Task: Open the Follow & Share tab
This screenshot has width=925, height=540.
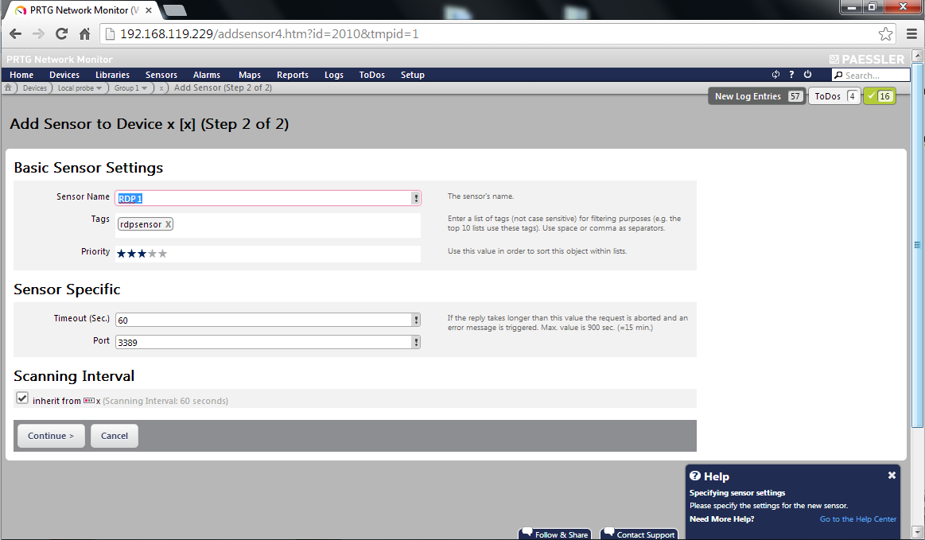Action: [x=556, y=534]
